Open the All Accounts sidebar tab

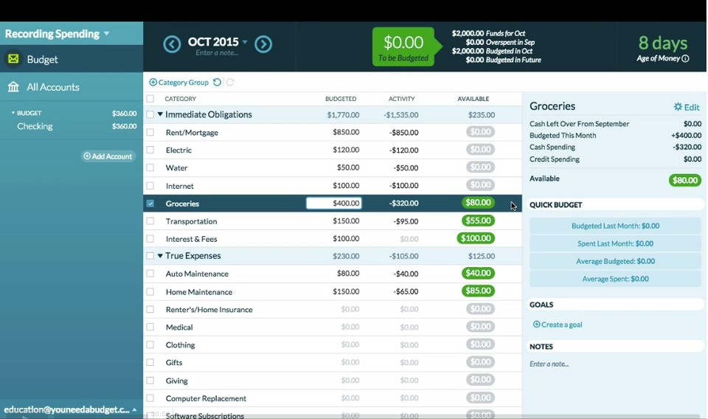tap(72, 87)
